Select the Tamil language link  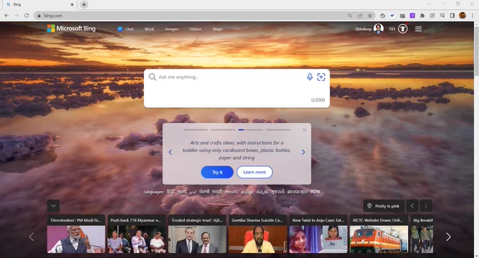tap(247, 192)
